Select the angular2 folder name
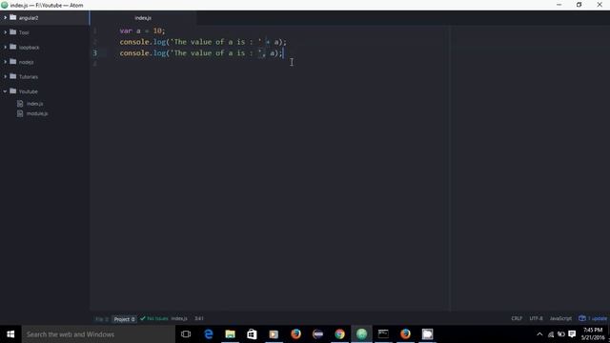610x343 pixels. (x=29, y=18)
